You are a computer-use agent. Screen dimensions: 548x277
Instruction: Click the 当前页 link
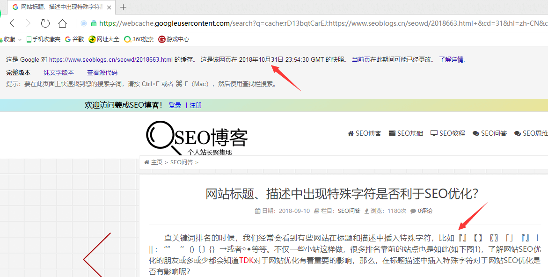(361, 60)
